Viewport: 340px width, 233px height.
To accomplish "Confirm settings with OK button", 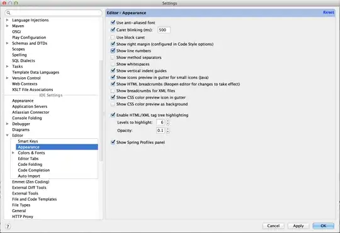I will tap(323, 226).
